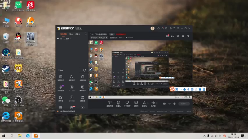This screenshot has width=248, height=139.
Task: Click the mode switch pill beside the logo
Action: (x=79, y=28)
